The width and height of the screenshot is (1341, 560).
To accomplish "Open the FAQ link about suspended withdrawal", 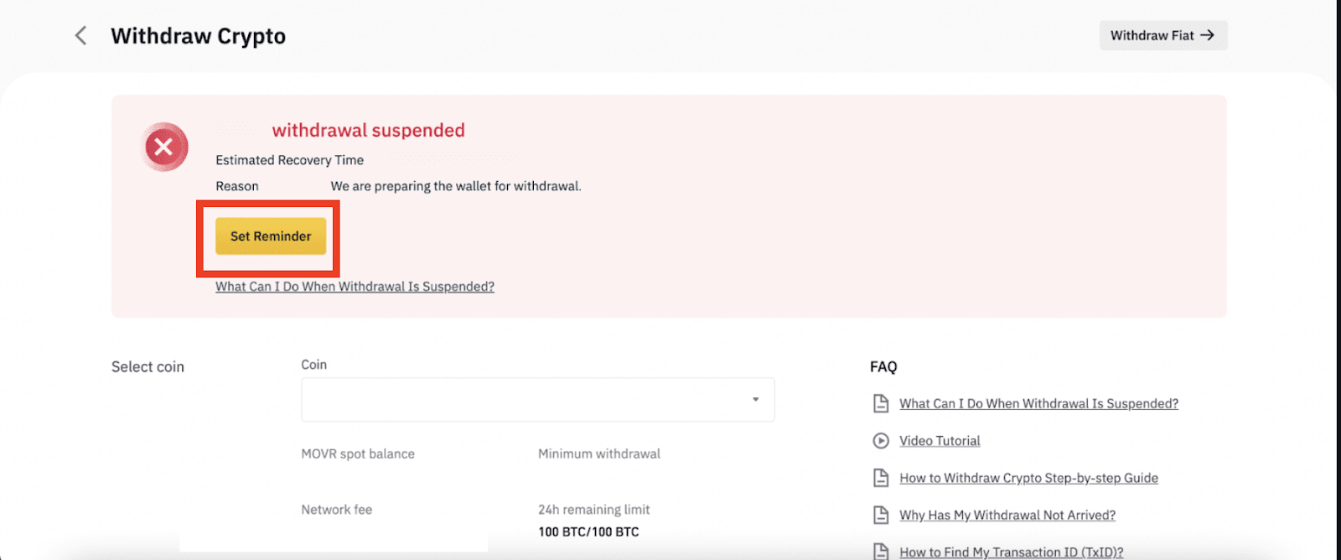I will coord(1038,404).
